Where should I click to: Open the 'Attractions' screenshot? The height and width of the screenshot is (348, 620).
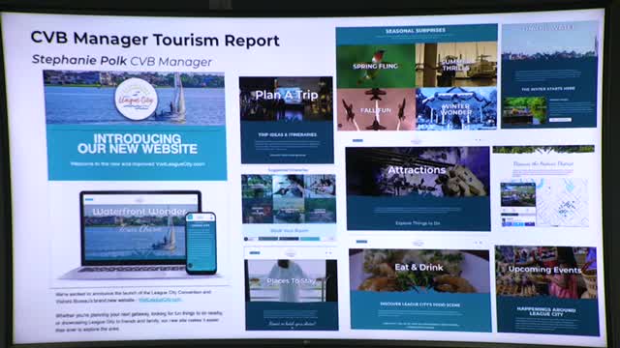[418, 188]
